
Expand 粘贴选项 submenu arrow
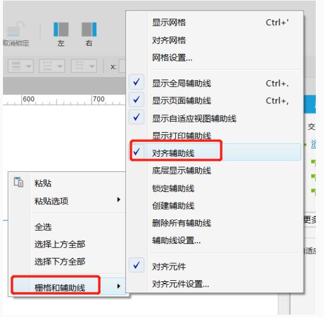point(118,199)
